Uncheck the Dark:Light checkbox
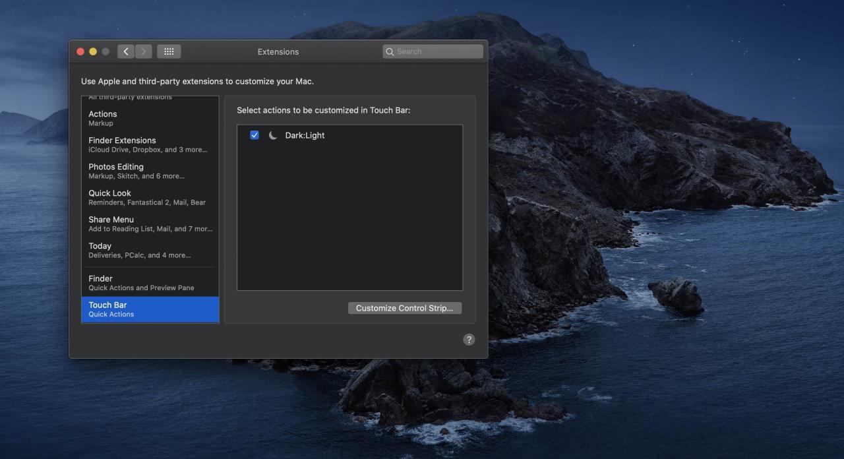844x459 pixels. coord(255,135)
